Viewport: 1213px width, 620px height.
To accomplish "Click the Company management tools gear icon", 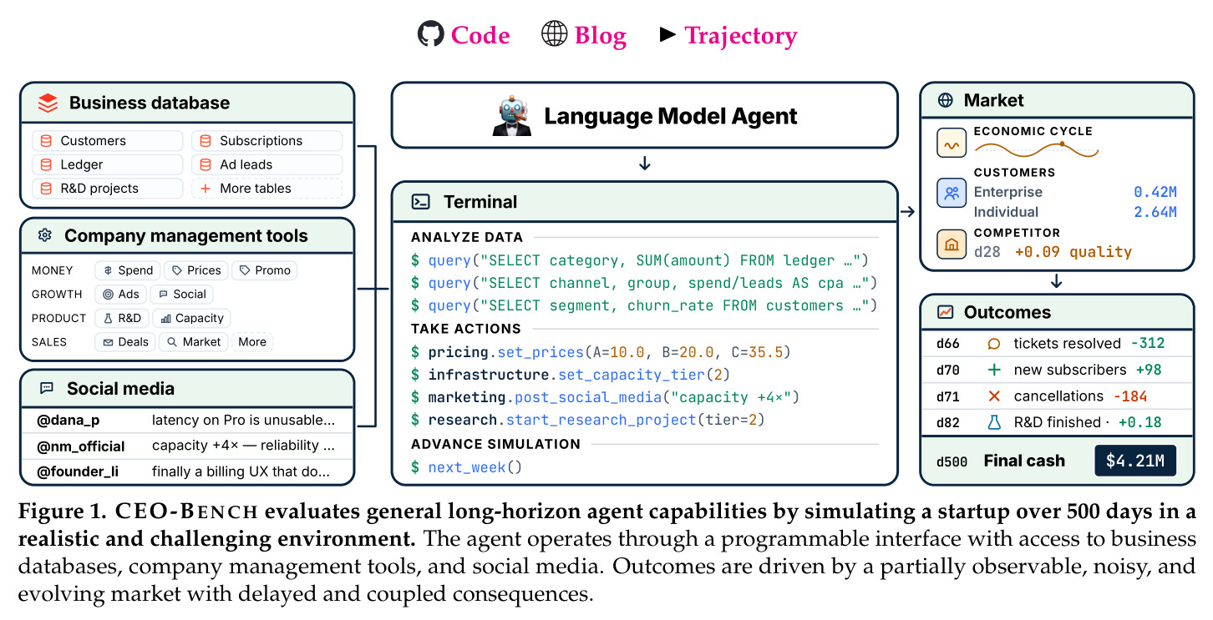I will click(x=45, y=236).
